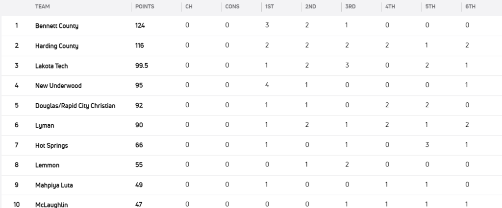The width and height of the screenshot is (502, 208).
Task: Sort by the TEAM column header
Action: (43, 7)
